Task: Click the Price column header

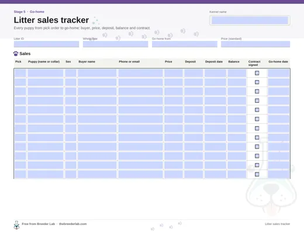Action: click(x=168, y=61)
